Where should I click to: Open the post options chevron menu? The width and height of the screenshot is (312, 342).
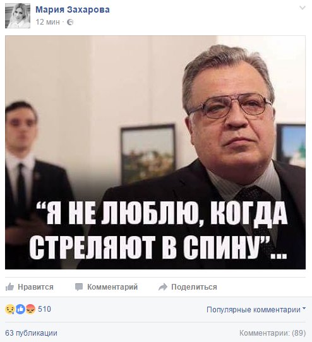[x=303, y=8]
